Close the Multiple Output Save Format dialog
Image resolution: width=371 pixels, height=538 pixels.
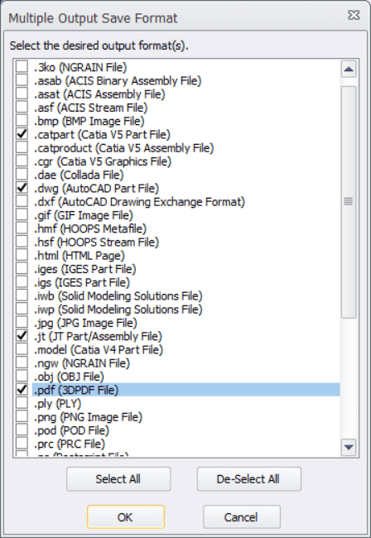click(x=354, y=16)
